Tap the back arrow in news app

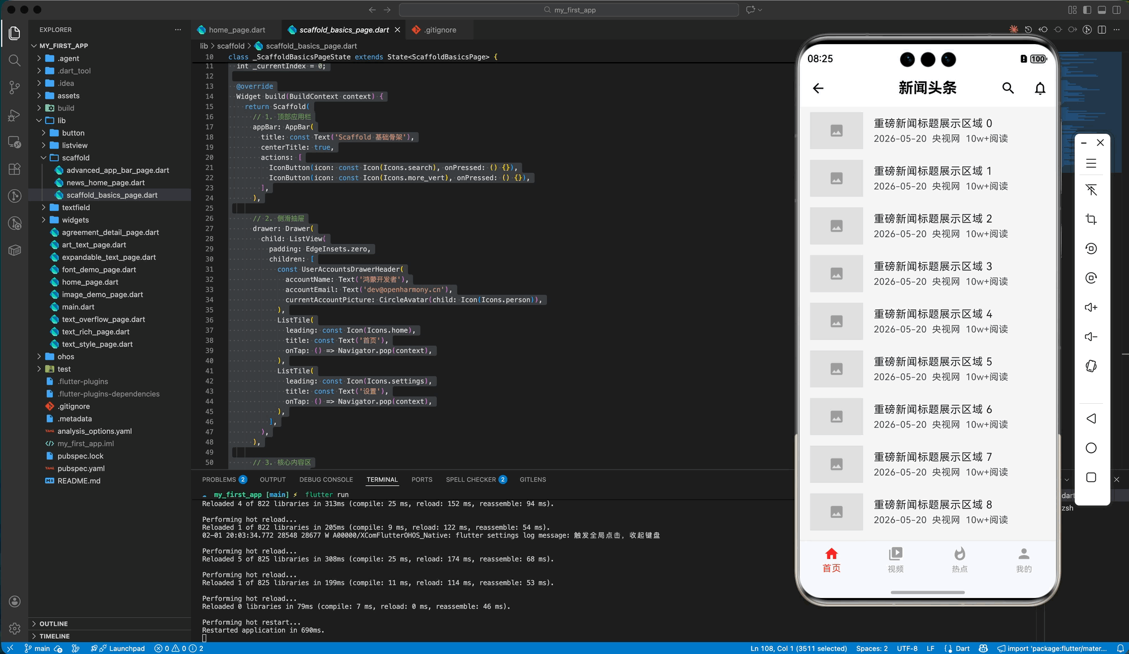coord(818,88)
